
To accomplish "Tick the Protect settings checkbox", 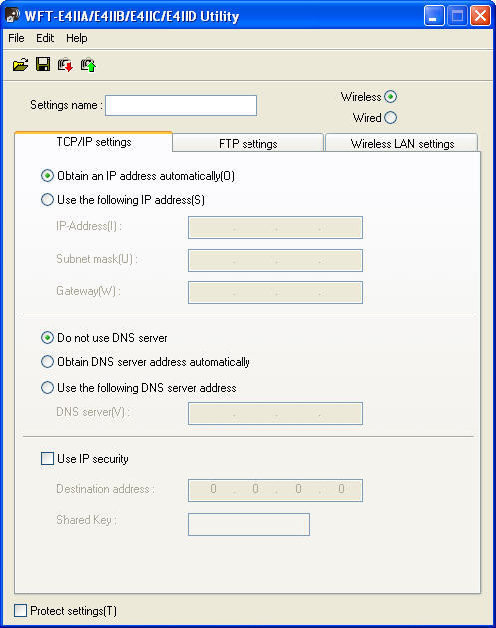I will pyautogui.click(x=20, y=611).
